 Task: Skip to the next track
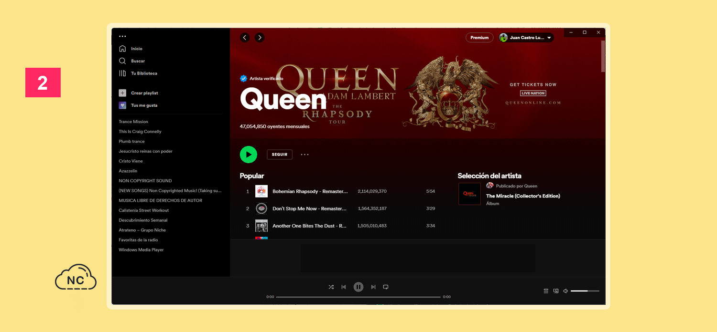[373, 287]
